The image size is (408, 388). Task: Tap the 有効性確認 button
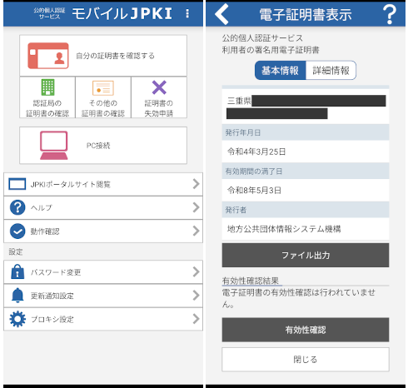pos(306,330)
